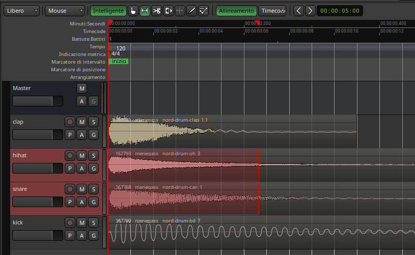Open Master track automation (A) button

click(81, 101)
